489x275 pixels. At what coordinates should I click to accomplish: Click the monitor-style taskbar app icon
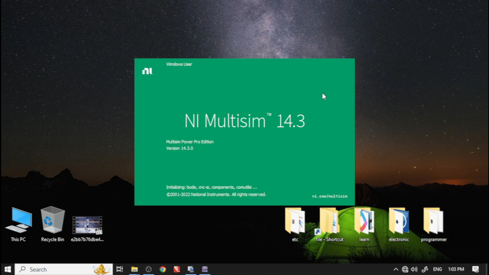point(191,269)
